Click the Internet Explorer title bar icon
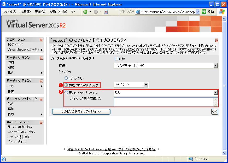The height and width of the screenshot is (163, 228). pyautogui.click(x=4, y=4)
